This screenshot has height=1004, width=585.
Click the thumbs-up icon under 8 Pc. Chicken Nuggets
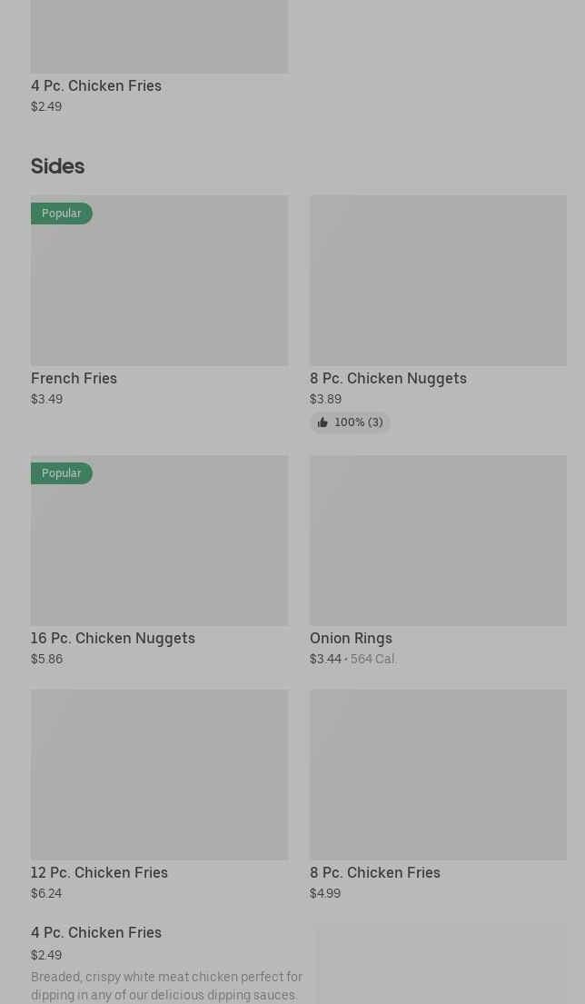(322, 422)
